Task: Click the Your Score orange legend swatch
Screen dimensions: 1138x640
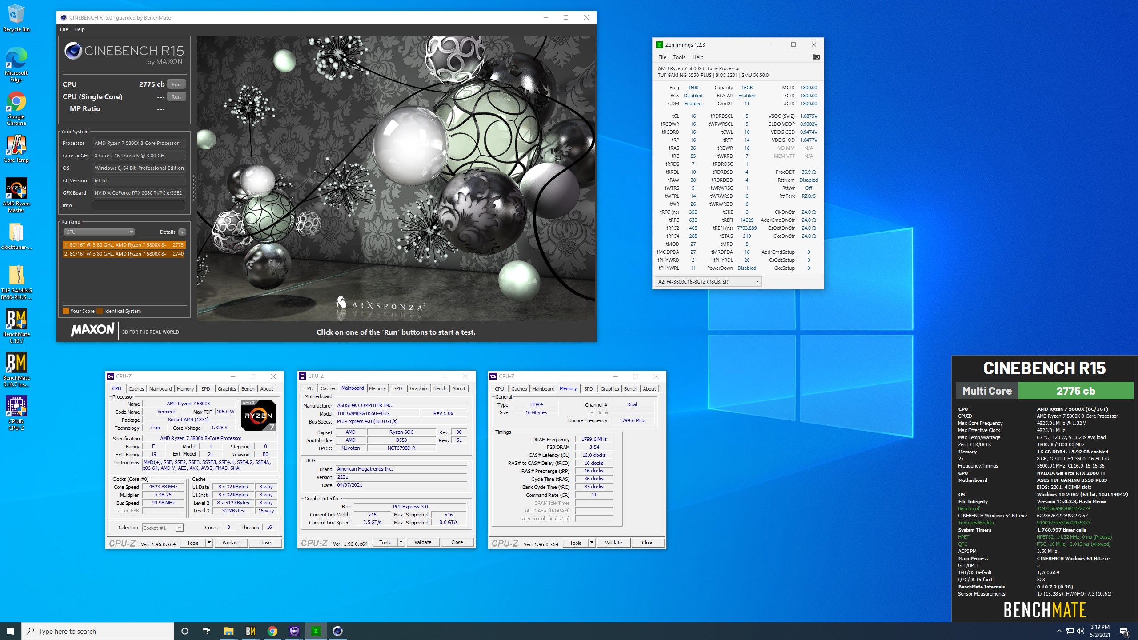Action: tap(66, 311)
